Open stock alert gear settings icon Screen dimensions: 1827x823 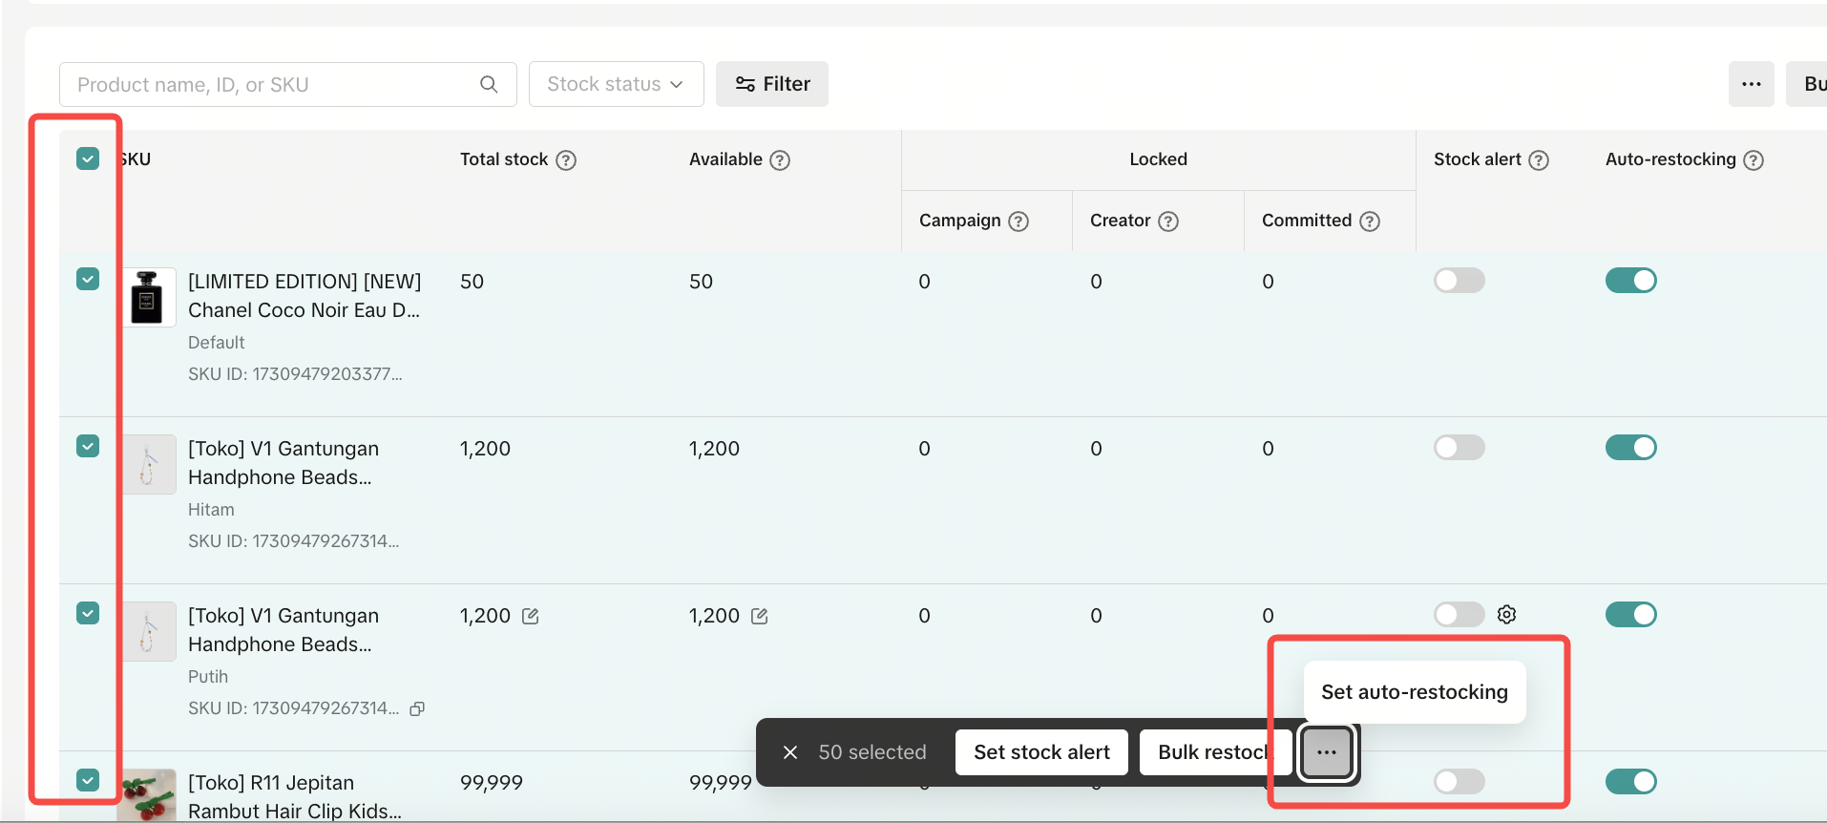(1506, 615)
